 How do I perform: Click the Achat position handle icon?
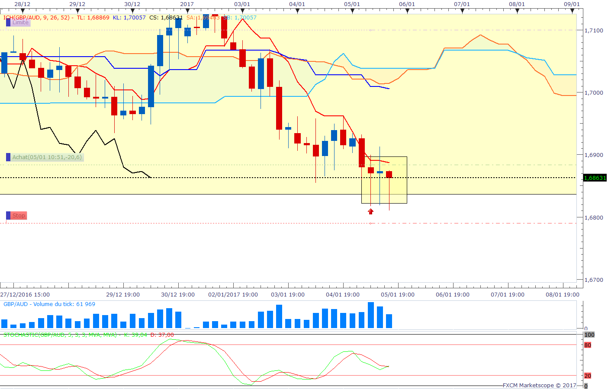(8, 157)
